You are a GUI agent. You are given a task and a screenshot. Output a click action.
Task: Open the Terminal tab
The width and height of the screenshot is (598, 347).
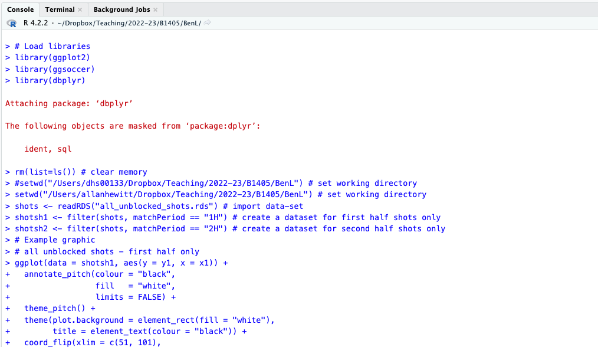(x=60, y=9)
